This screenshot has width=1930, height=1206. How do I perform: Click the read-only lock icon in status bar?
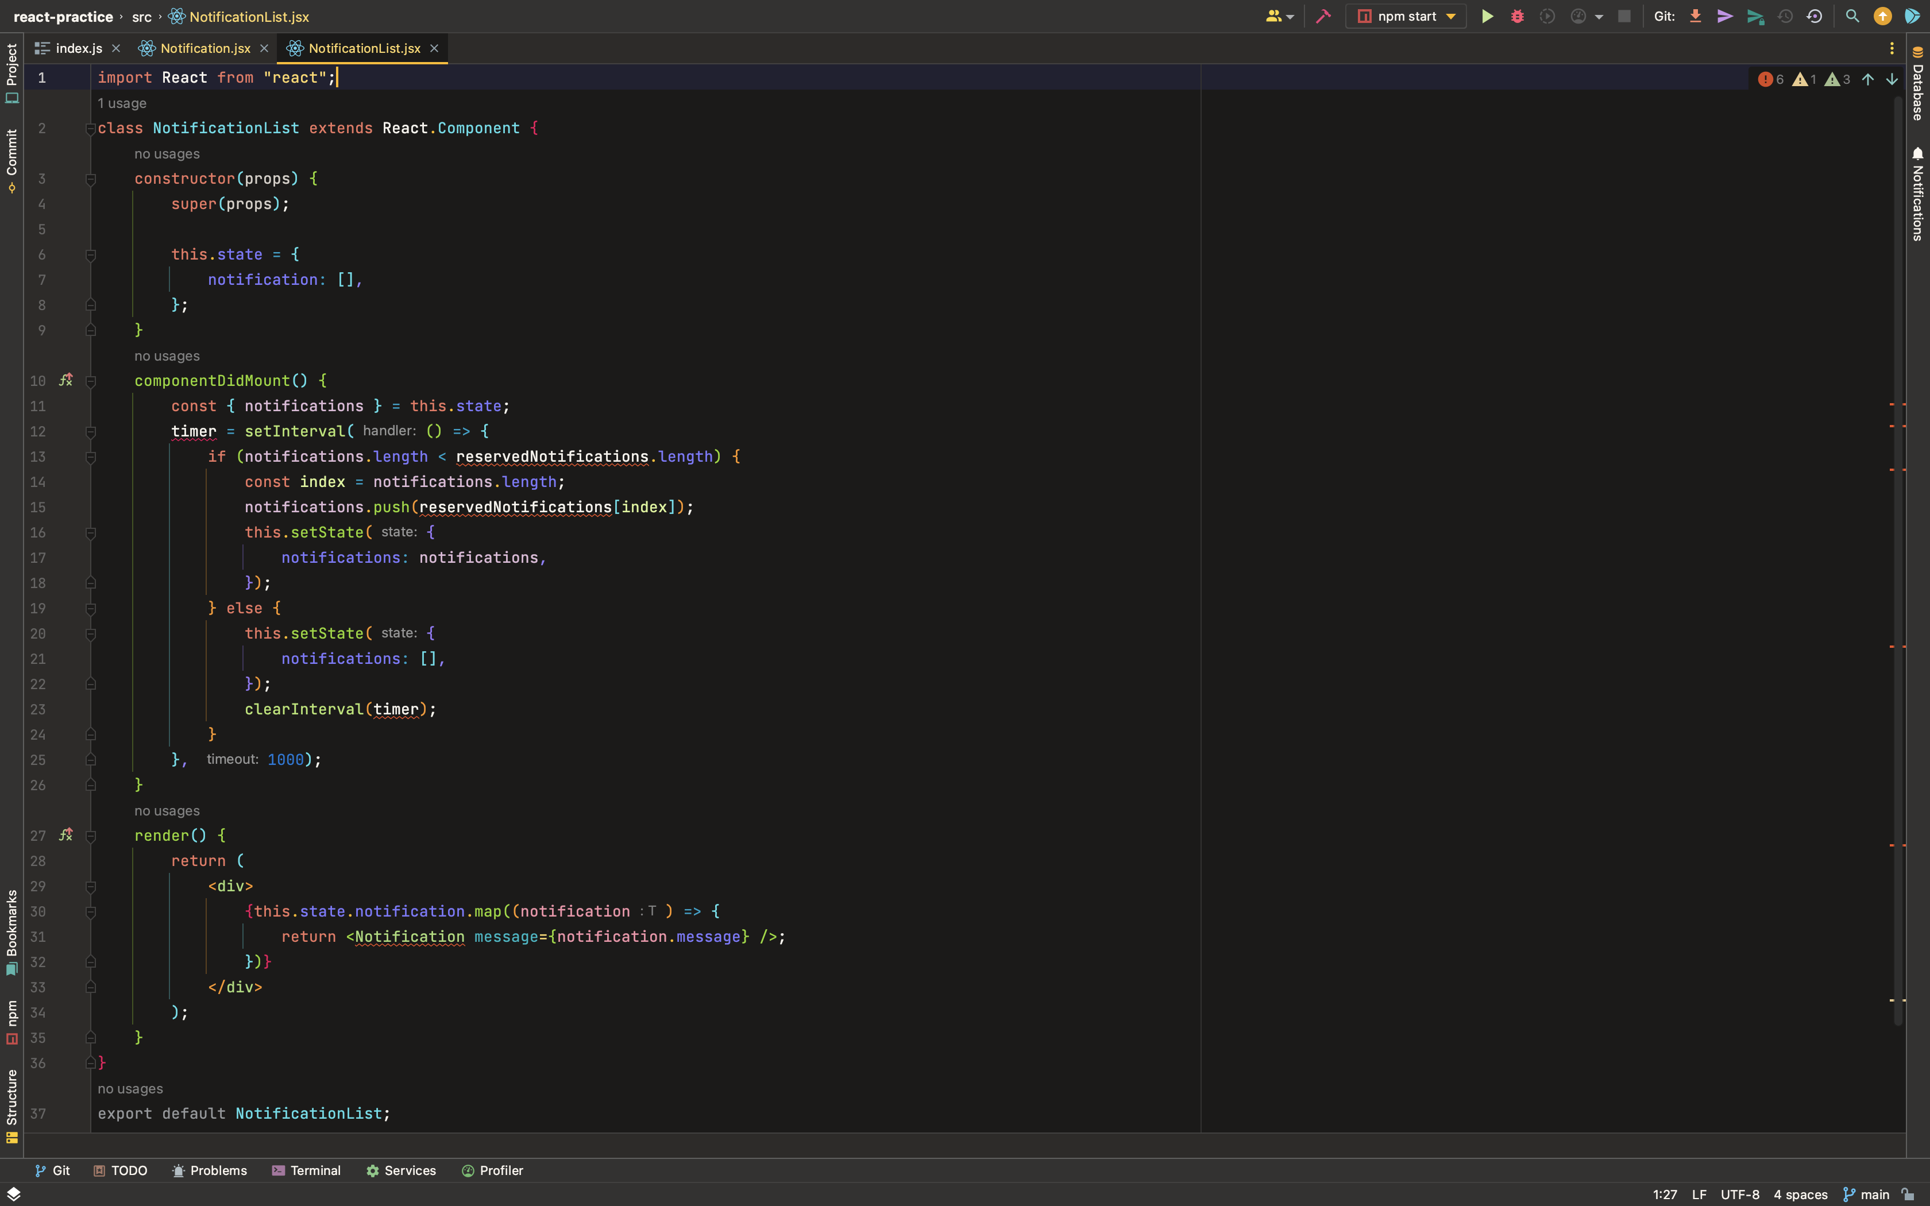[x=1908, y=1194]
